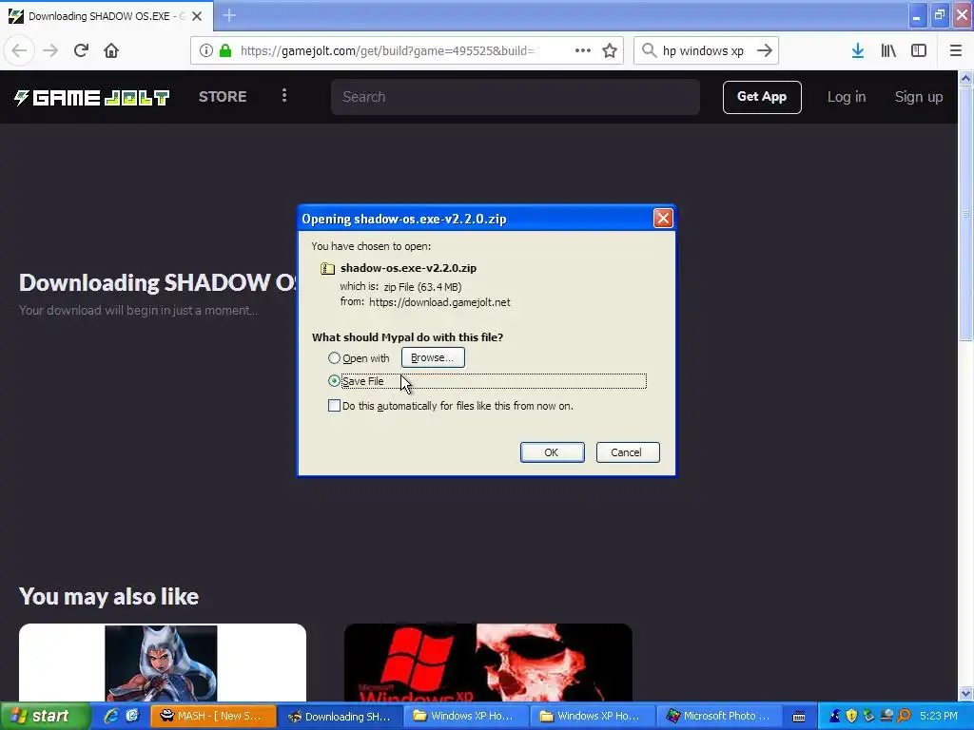Image resolution: width=974 pixels, height=730 pixels.
Task: Click the orange magnifier tray icon
Action: [x=904, y=716]
